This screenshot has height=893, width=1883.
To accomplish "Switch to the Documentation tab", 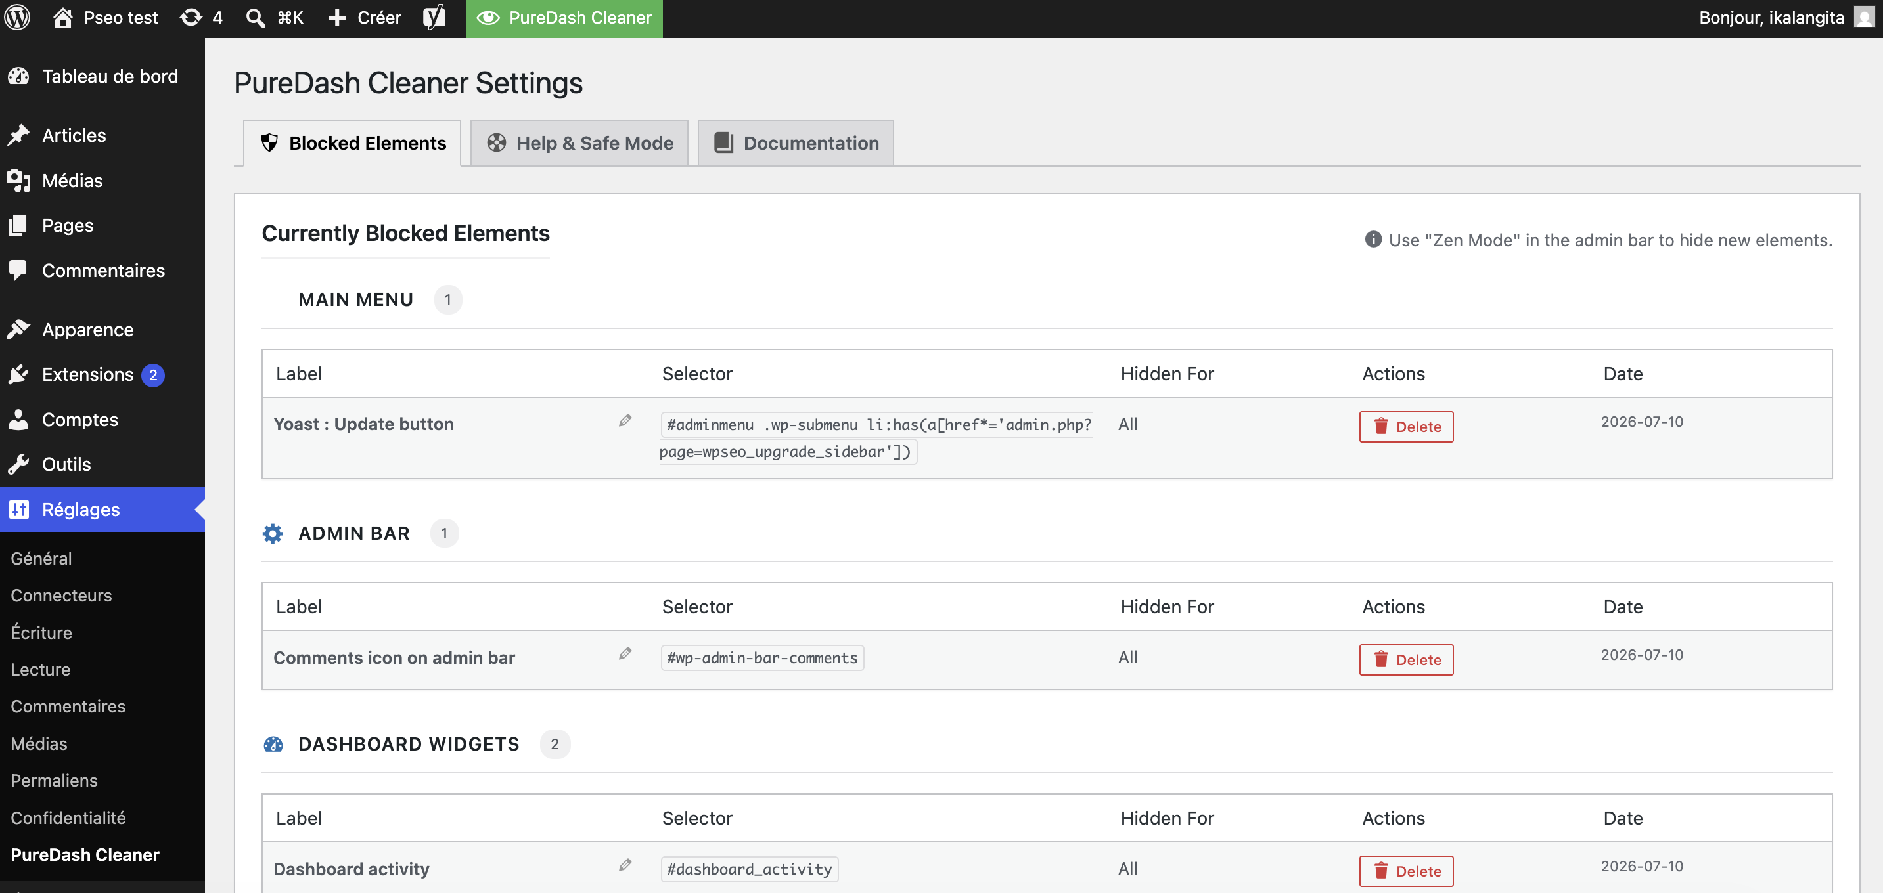I will pos(795,143).
